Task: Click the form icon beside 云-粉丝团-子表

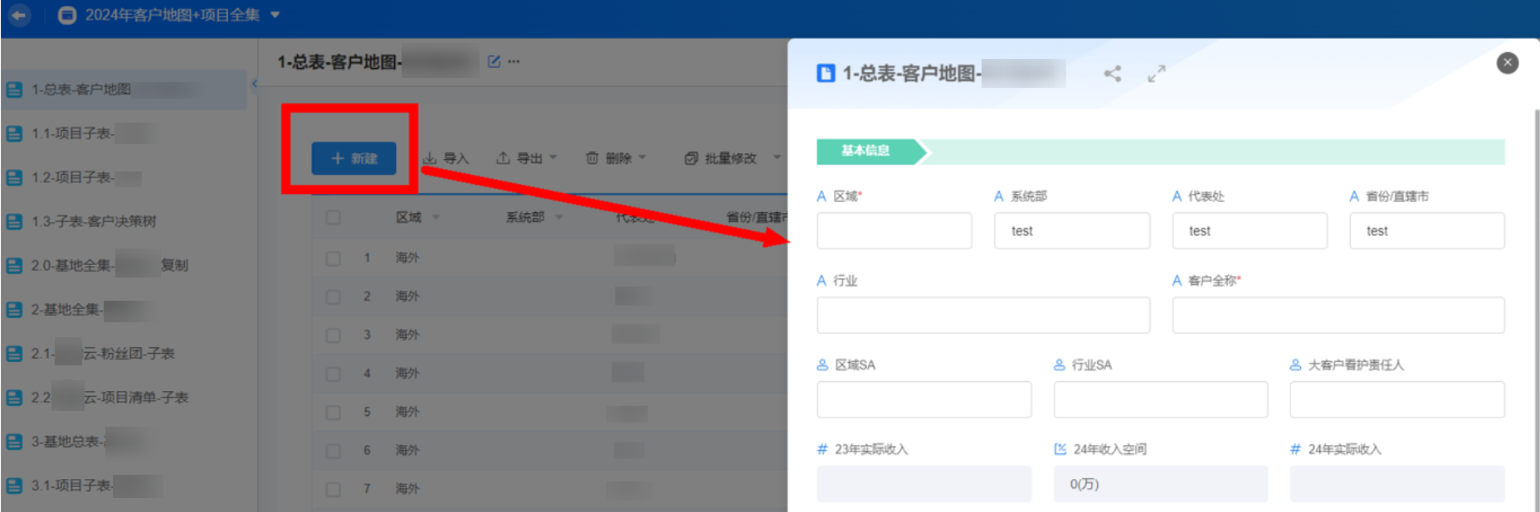Action: 14,354
